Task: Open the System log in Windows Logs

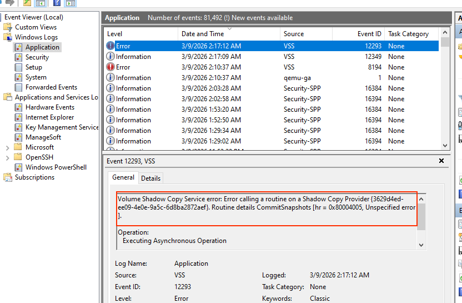Action: pos(36,77)
